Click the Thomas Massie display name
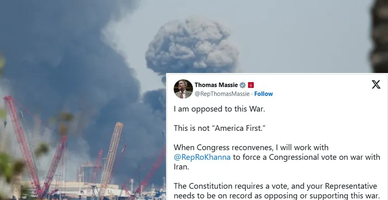This screenshot has width=388, height=200. click(216, 85)
